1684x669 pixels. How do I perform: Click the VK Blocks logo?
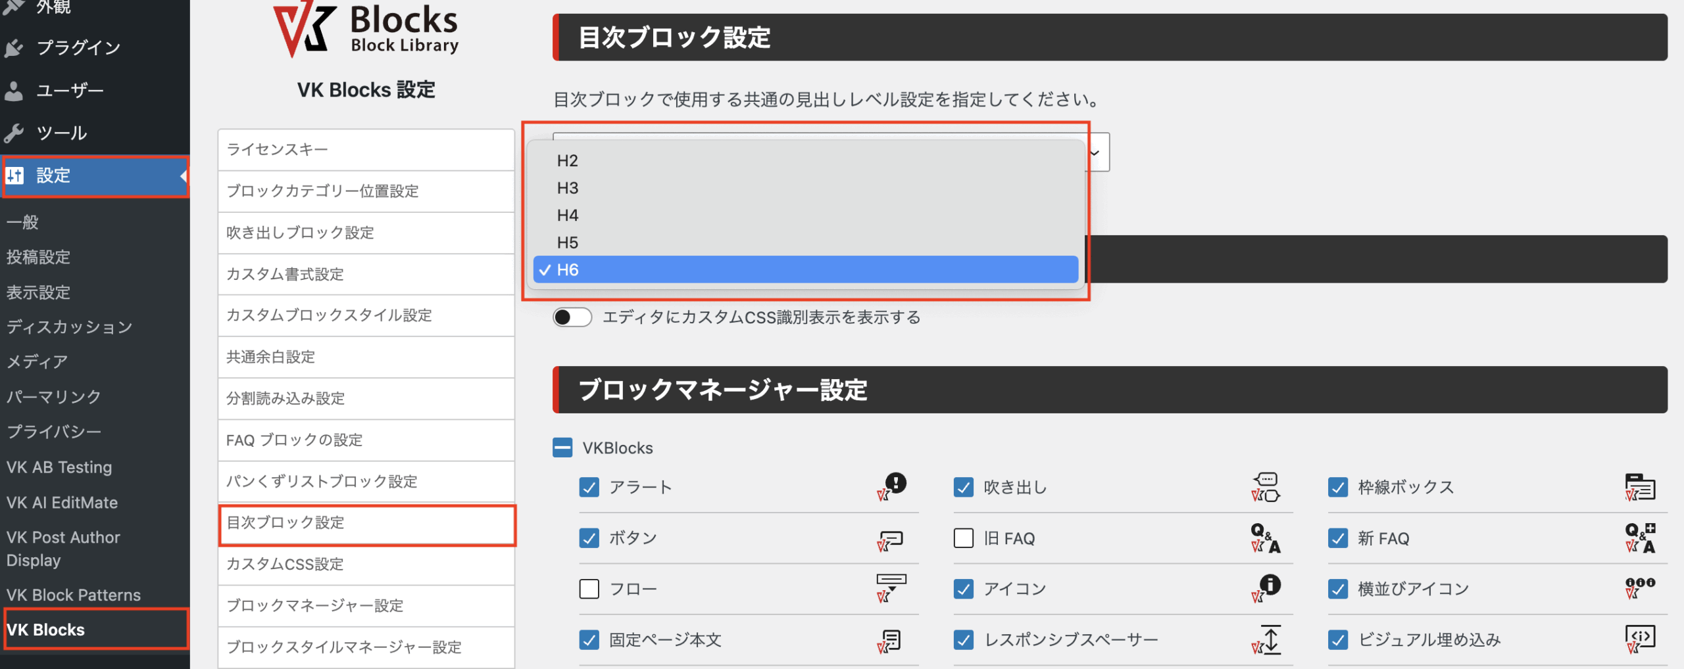[x=366, y=30]
